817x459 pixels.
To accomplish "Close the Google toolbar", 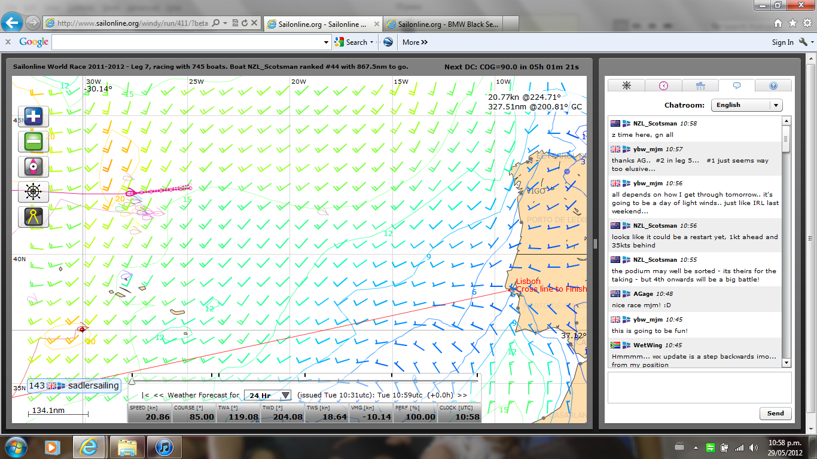I will coord(8,42).
